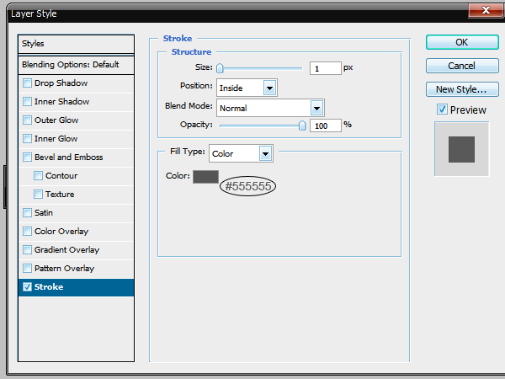Open the Fill Type dropdown
Image resolution: width=505 pixels, height=379 pixels.
[265, 153]
